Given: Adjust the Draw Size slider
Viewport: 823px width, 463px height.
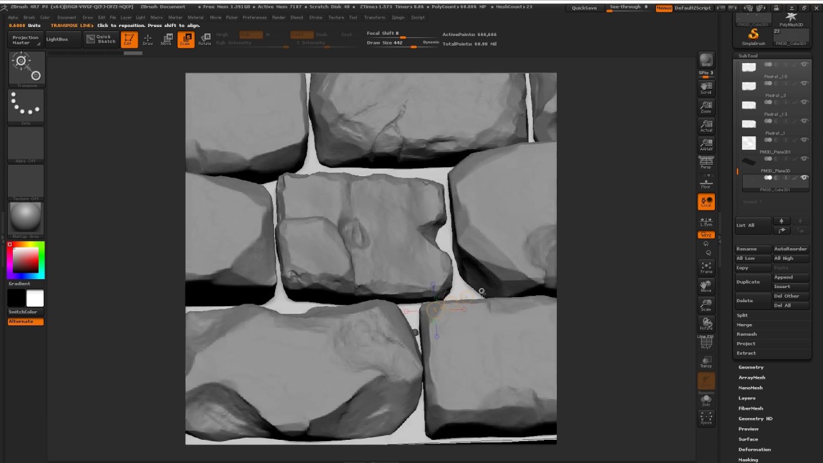Looking at the screenshot, I should coord(402,44).
